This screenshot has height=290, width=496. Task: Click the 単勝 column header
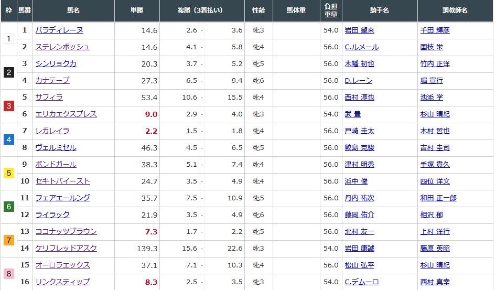pos(137,10)
